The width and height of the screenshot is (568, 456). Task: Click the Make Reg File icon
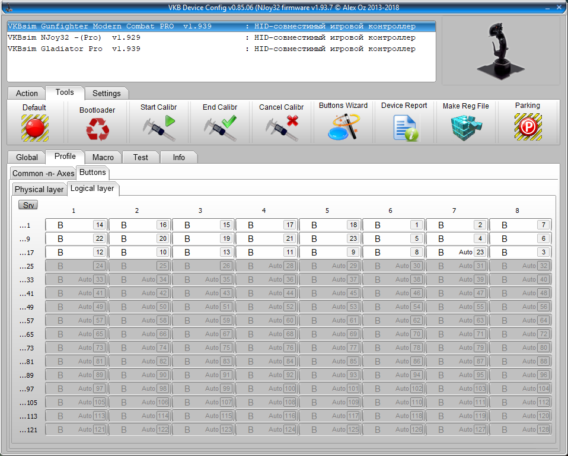[x=466, y=127]
